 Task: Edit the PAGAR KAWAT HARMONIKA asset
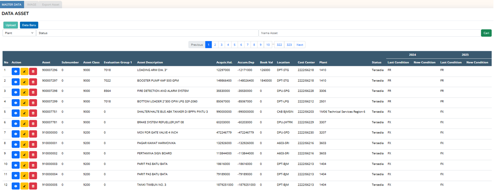[x=24, y=145]
